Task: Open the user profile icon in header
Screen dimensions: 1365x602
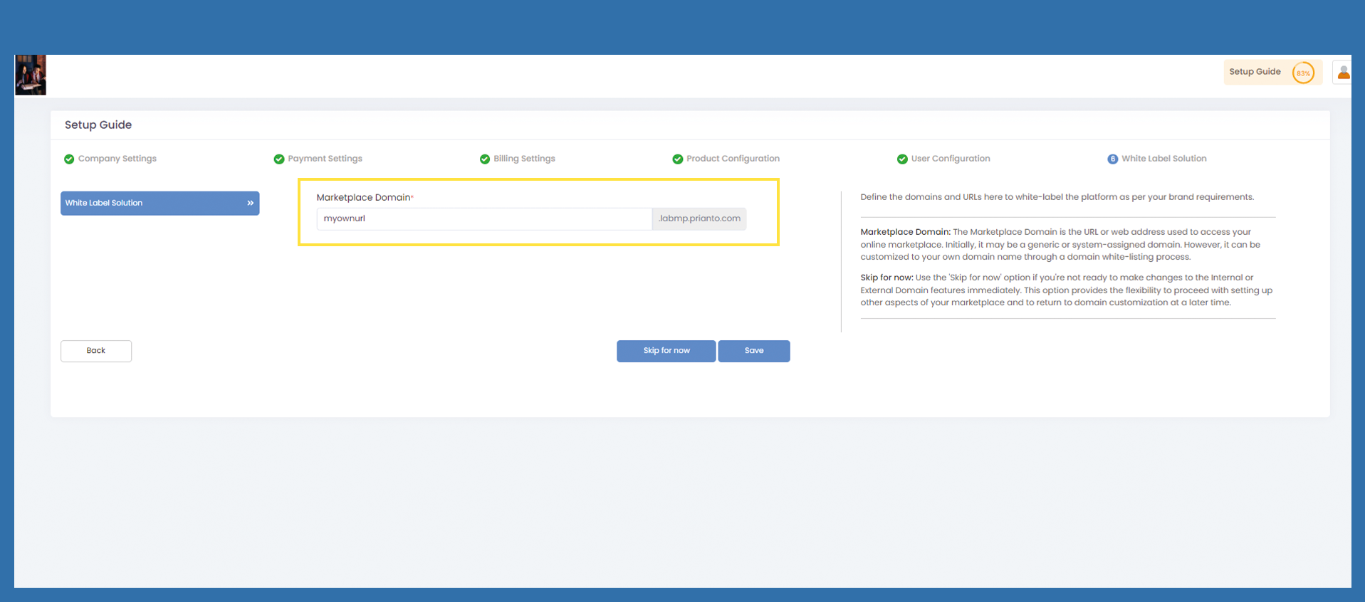Action: click(x=1343, y=73)
